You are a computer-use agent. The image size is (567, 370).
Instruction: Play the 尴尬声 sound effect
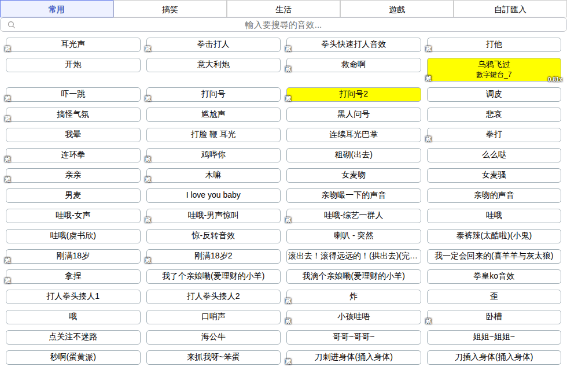213,115
